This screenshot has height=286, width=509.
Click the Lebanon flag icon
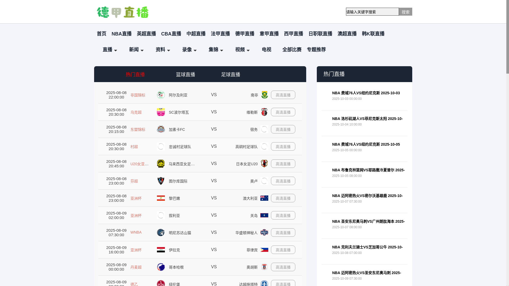(x=161, y=198)
